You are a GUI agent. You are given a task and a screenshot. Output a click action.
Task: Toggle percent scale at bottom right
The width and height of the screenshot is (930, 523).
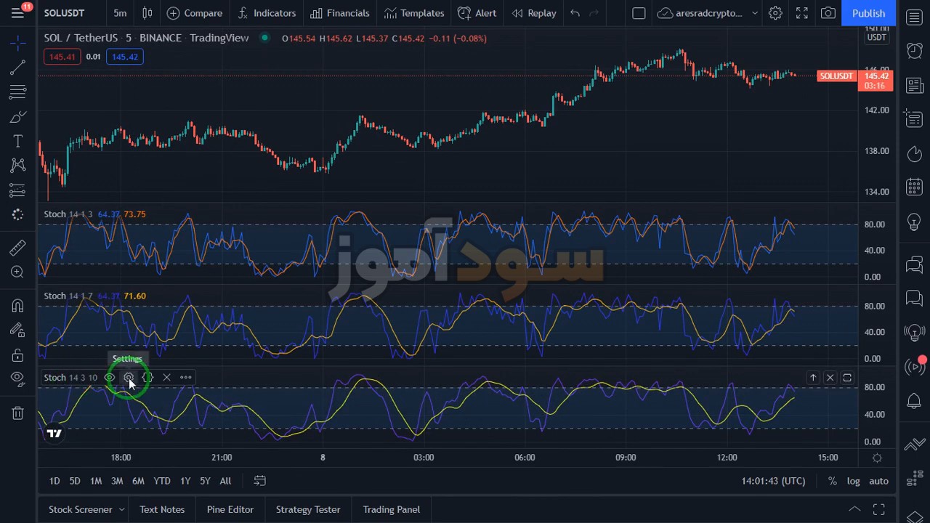[x=833, y=481]
